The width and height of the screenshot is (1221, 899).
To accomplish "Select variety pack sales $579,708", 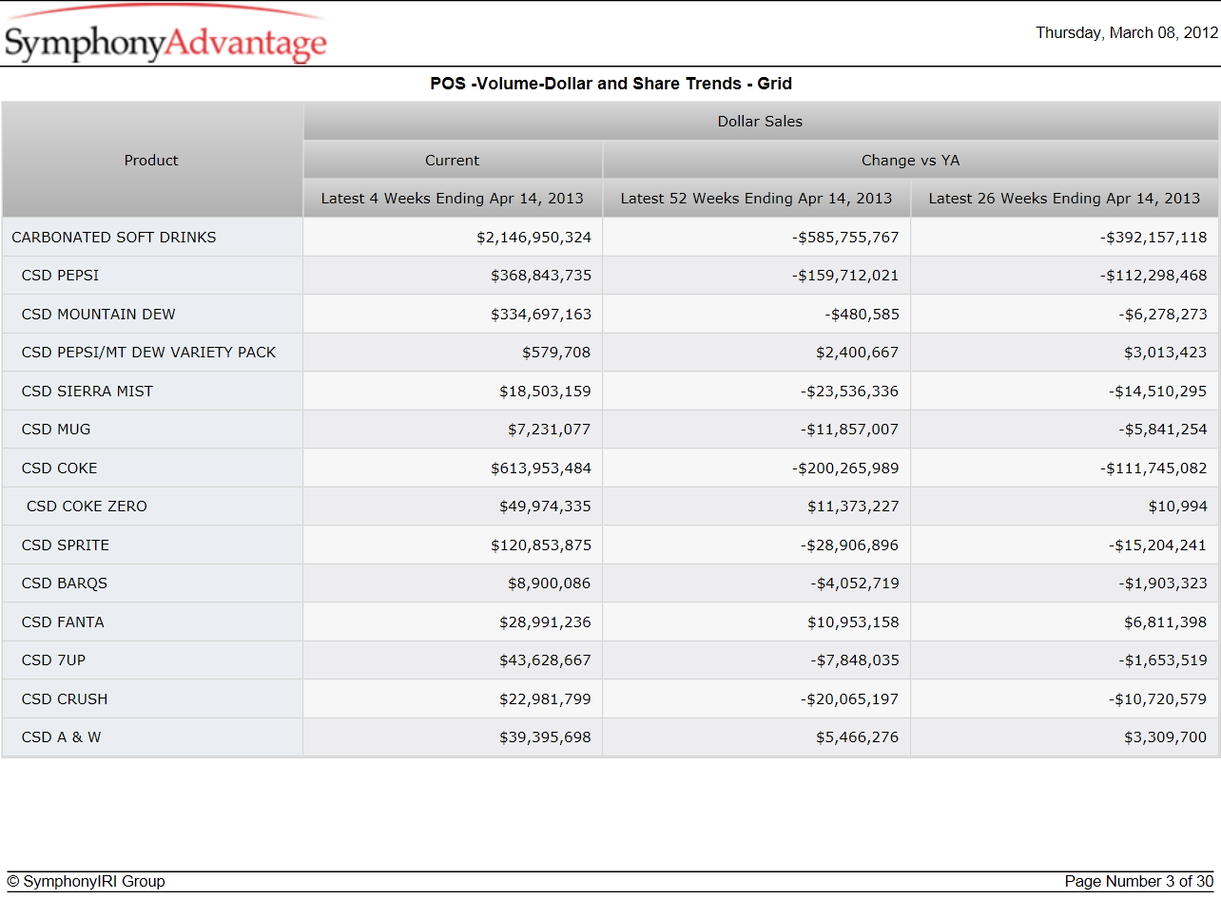I will tap(556, 353).
